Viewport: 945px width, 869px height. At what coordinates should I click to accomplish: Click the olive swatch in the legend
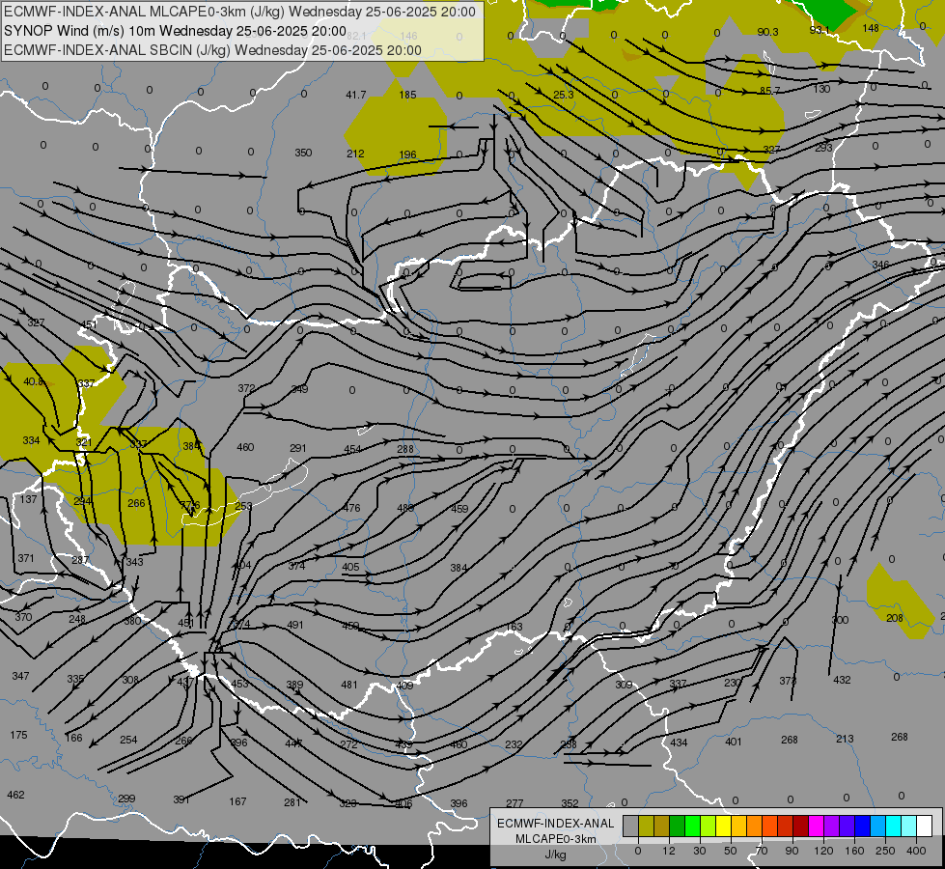(x=646, y=827)
